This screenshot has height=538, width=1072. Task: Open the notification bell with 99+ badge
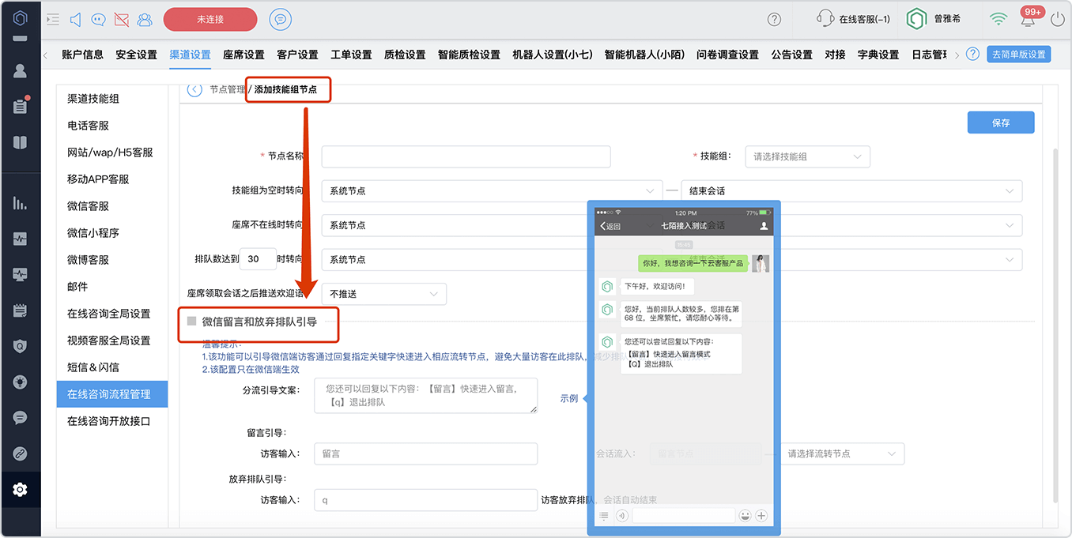click(1029, 20)
